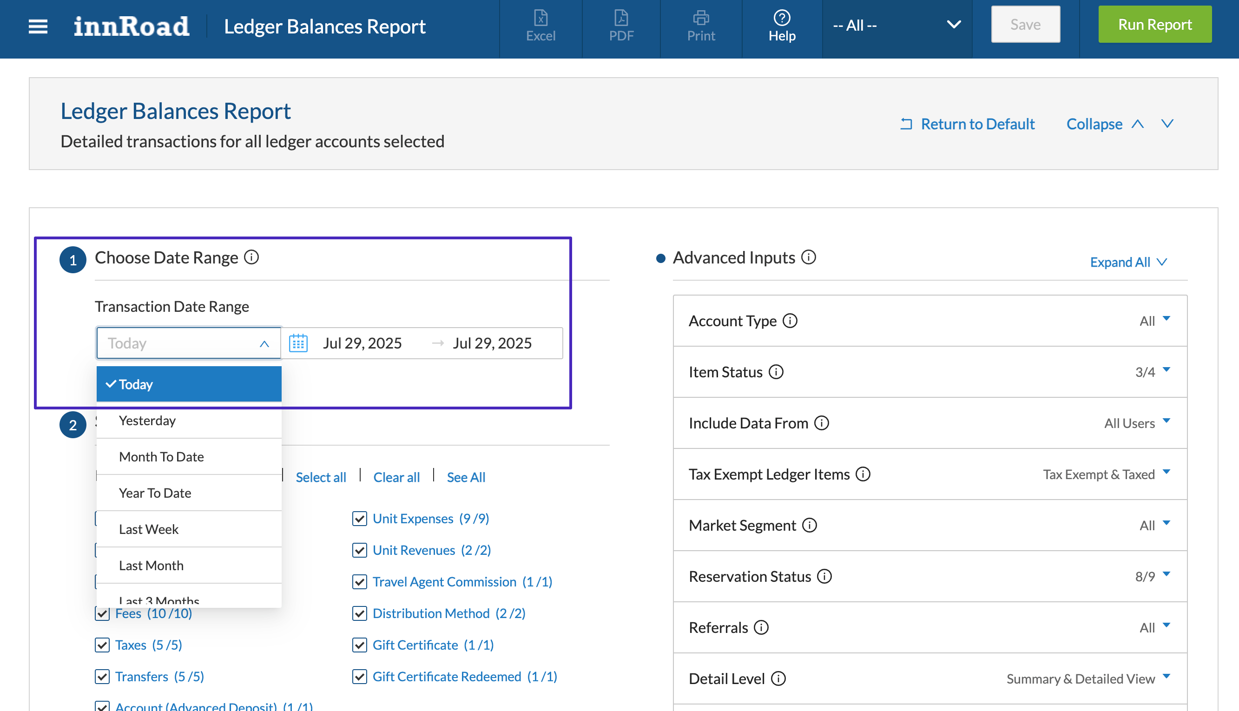The height and width of the screenshot is (711, 1239).
Task: Expand the Item Status dropdown
Action: tap(1166, 371)
